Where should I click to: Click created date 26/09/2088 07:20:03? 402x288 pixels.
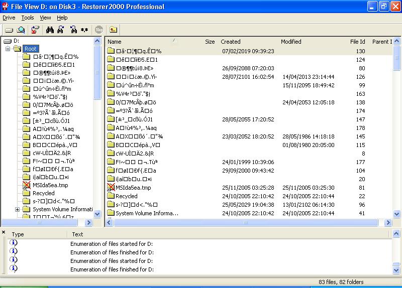click(248, 68)
